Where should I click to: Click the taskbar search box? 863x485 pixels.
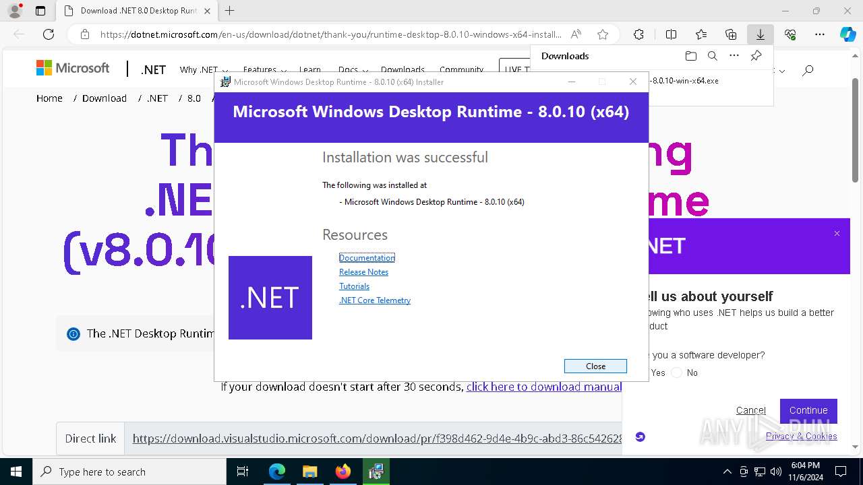pos(129,472)
